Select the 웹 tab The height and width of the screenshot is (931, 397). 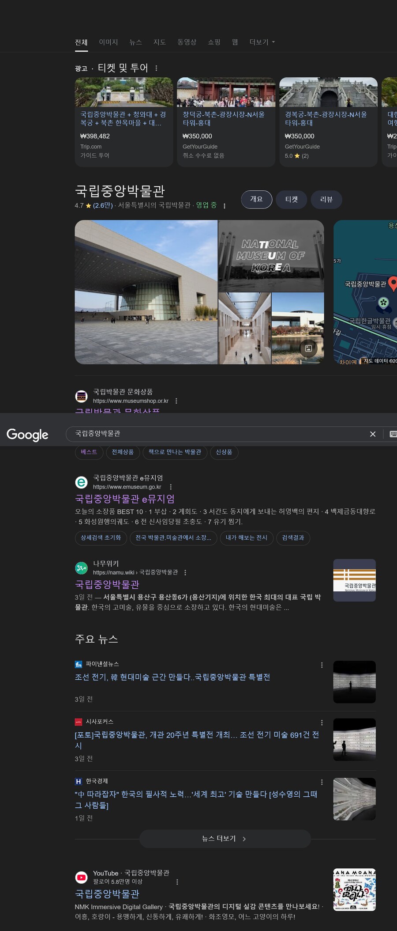[235, 42]
